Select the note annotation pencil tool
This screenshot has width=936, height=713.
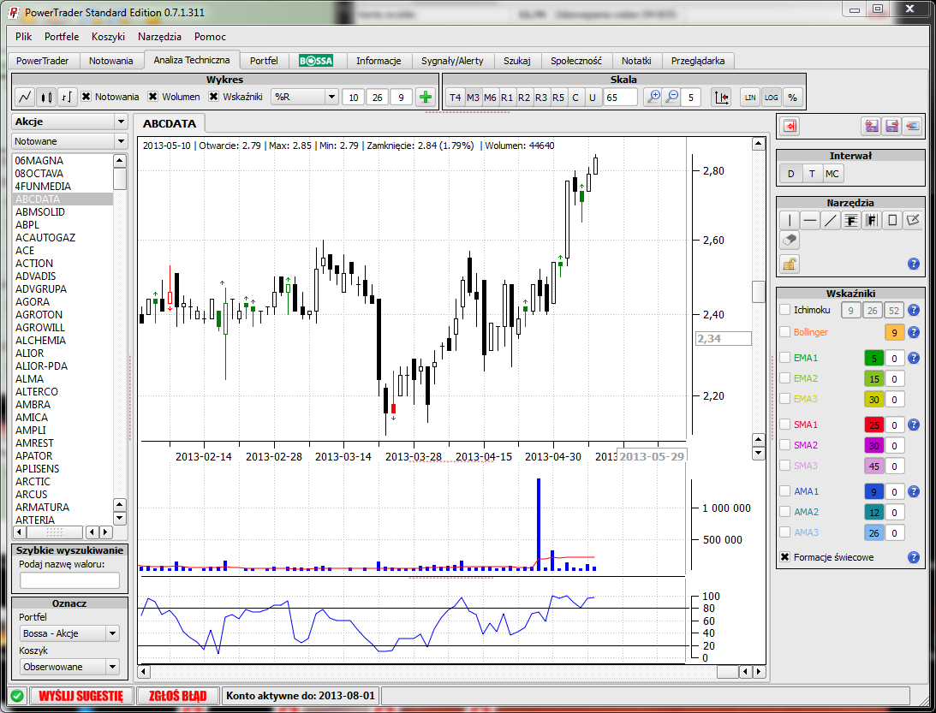[913, 221]
